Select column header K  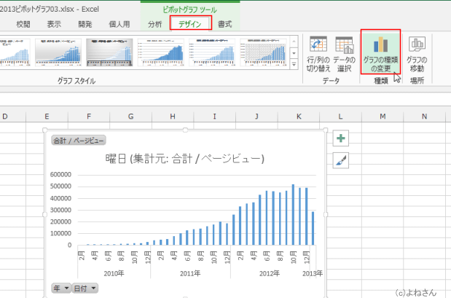[299, 117]
